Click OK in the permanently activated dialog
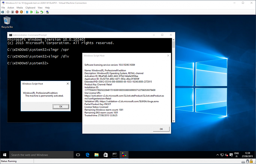256x164 pixels. pos(61,107)
